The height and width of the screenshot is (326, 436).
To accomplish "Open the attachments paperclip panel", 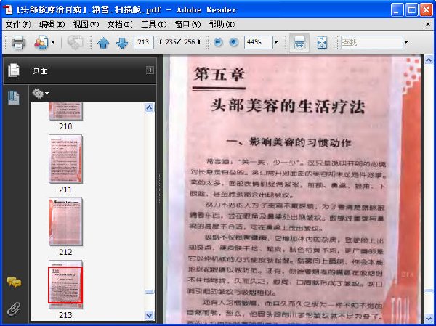I will click(14, 309).
